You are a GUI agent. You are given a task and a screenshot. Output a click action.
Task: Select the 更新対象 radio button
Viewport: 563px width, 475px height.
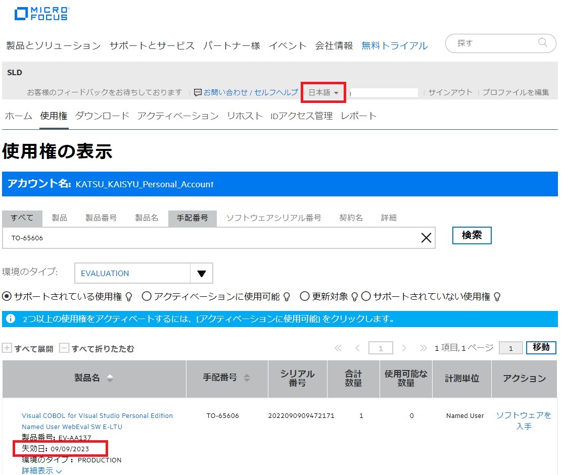click(x=304, y=296)
